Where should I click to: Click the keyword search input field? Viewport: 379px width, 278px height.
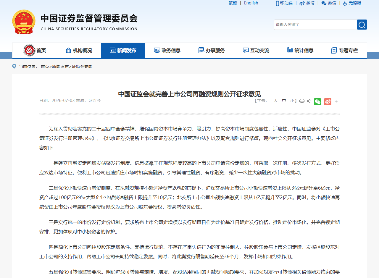coord(315,25)
